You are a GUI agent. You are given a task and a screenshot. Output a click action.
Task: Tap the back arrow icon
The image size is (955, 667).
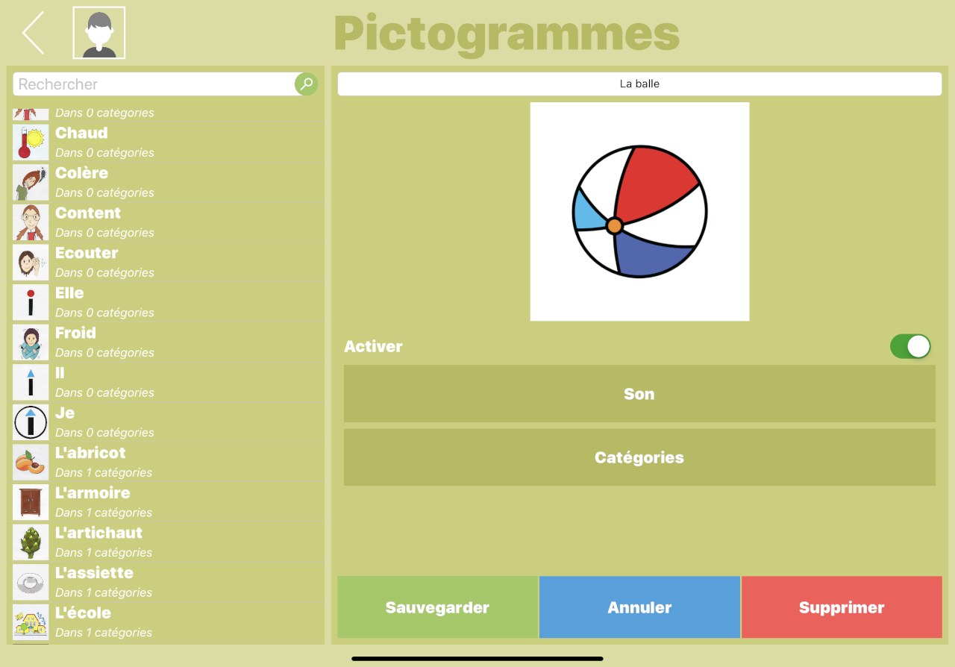pos(34,33)
